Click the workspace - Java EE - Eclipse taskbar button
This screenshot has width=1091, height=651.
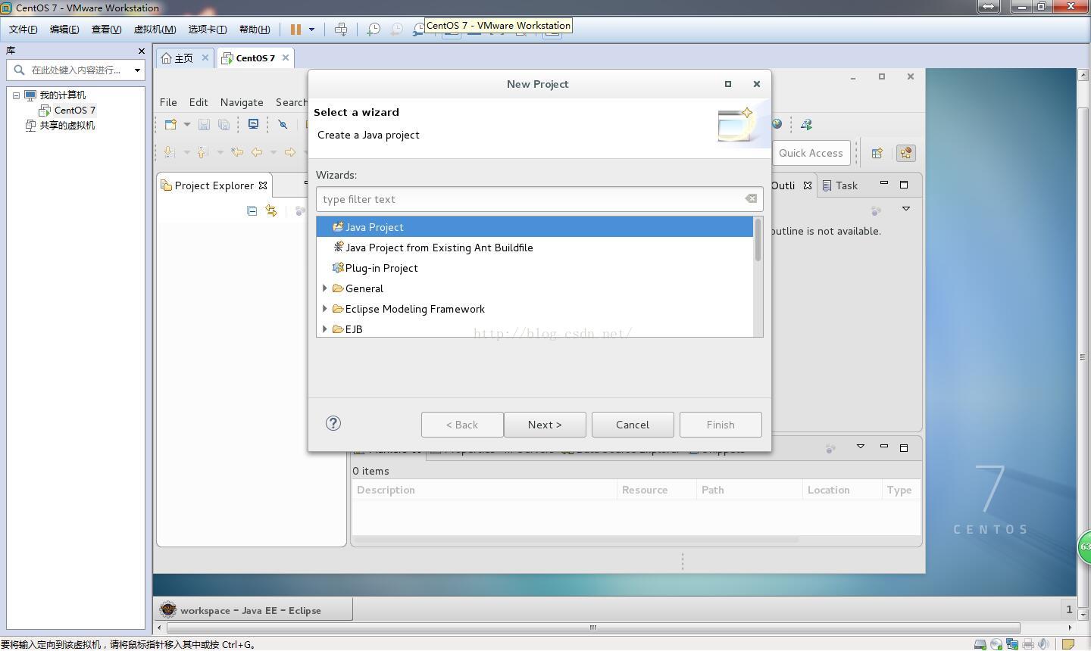tap(255, 610)
